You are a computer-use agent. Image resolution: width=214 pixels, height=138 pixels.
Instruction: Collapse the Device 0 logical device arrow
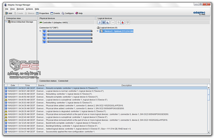tap(98, 31)
